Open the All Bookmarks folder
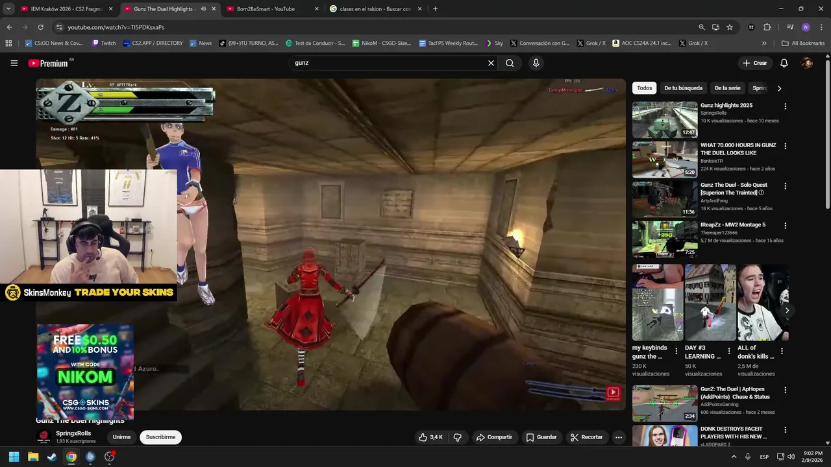This screenshot has width=831, height=467. coord(803,43)
